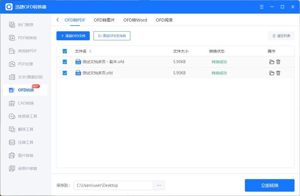Go back using the left chevron arrow
This screenshot has height=196, width=300.
[x=57, y=20]
